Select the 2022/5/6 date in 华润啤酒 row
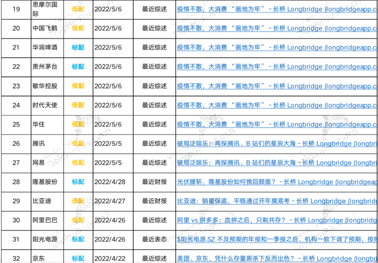This screenshot has width=378, height=263. tap(108, 48)
